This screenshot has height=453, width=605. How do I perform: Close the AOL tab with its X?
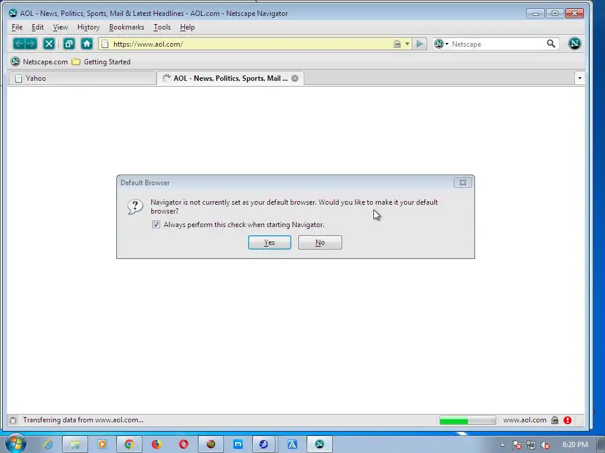click(295, 78)
